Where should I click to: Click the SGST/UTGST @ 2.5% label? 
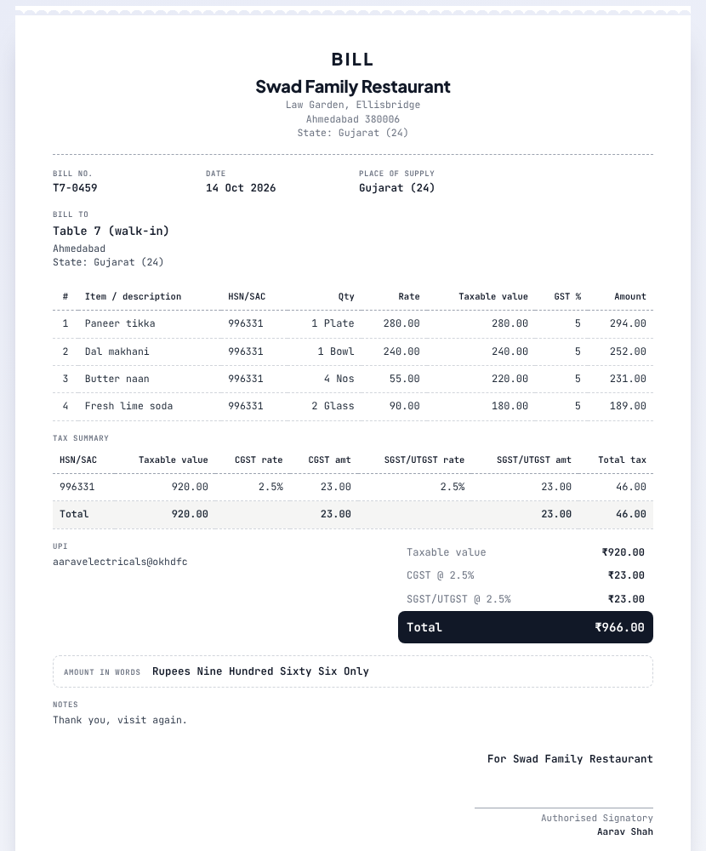point(459,599)
